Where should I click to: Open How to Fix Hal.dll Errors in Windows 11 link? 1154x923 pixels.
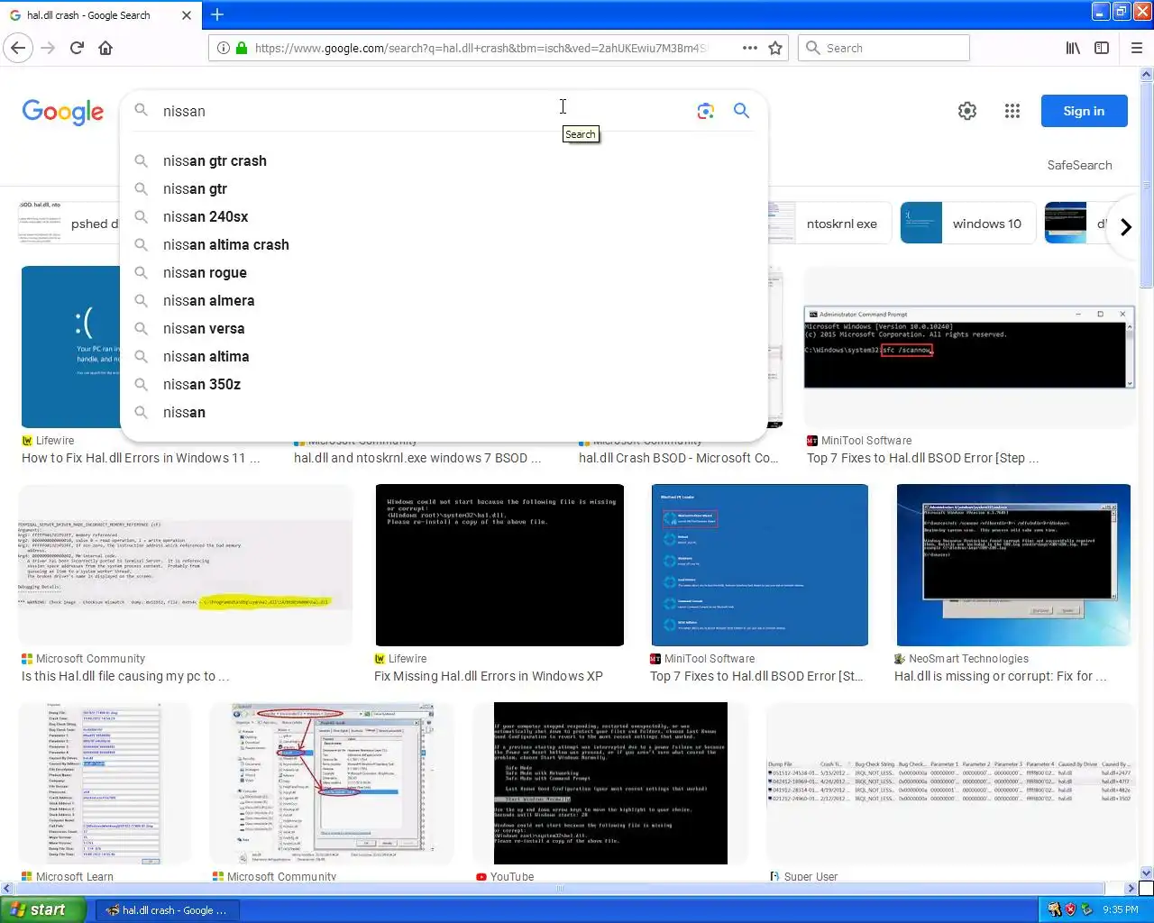click(141, 458)
